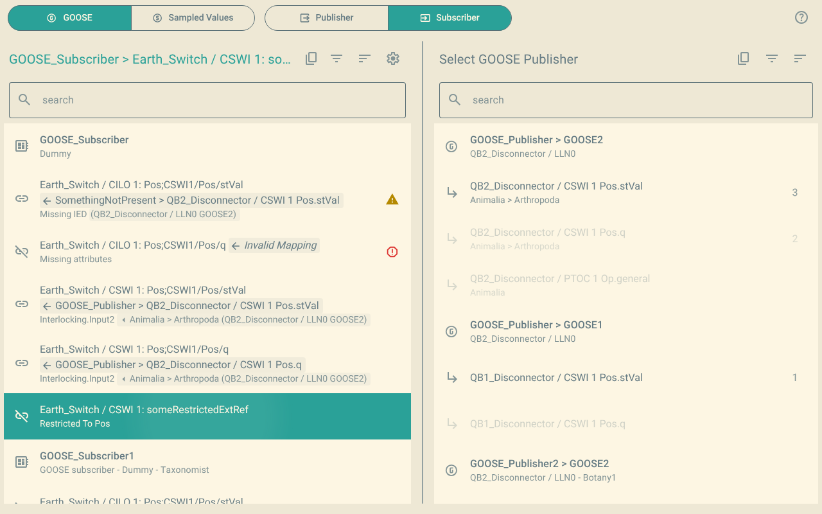This screenshot has width=822, height=514.
Task: Open sort menu in subscriber panel header
Action: (x=365, y=58)
